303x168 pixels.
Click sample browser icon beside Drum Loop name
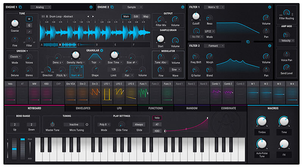tap(43, 17)
